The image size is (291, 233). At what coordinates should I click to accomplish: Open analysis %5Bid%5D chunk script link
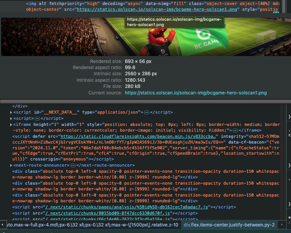tap(127, 207)
